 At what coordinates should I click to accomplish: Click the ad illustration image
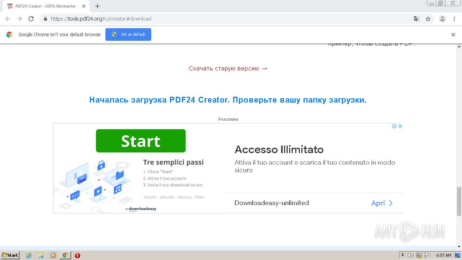94,184
